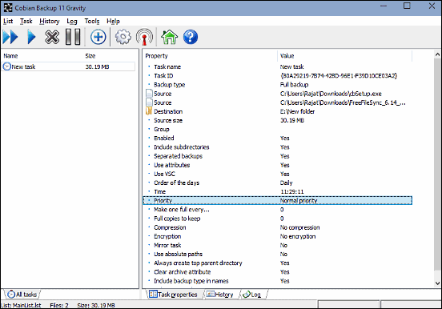
Task: Click Always create top parent directory property
Action: [x=198, y=263]
